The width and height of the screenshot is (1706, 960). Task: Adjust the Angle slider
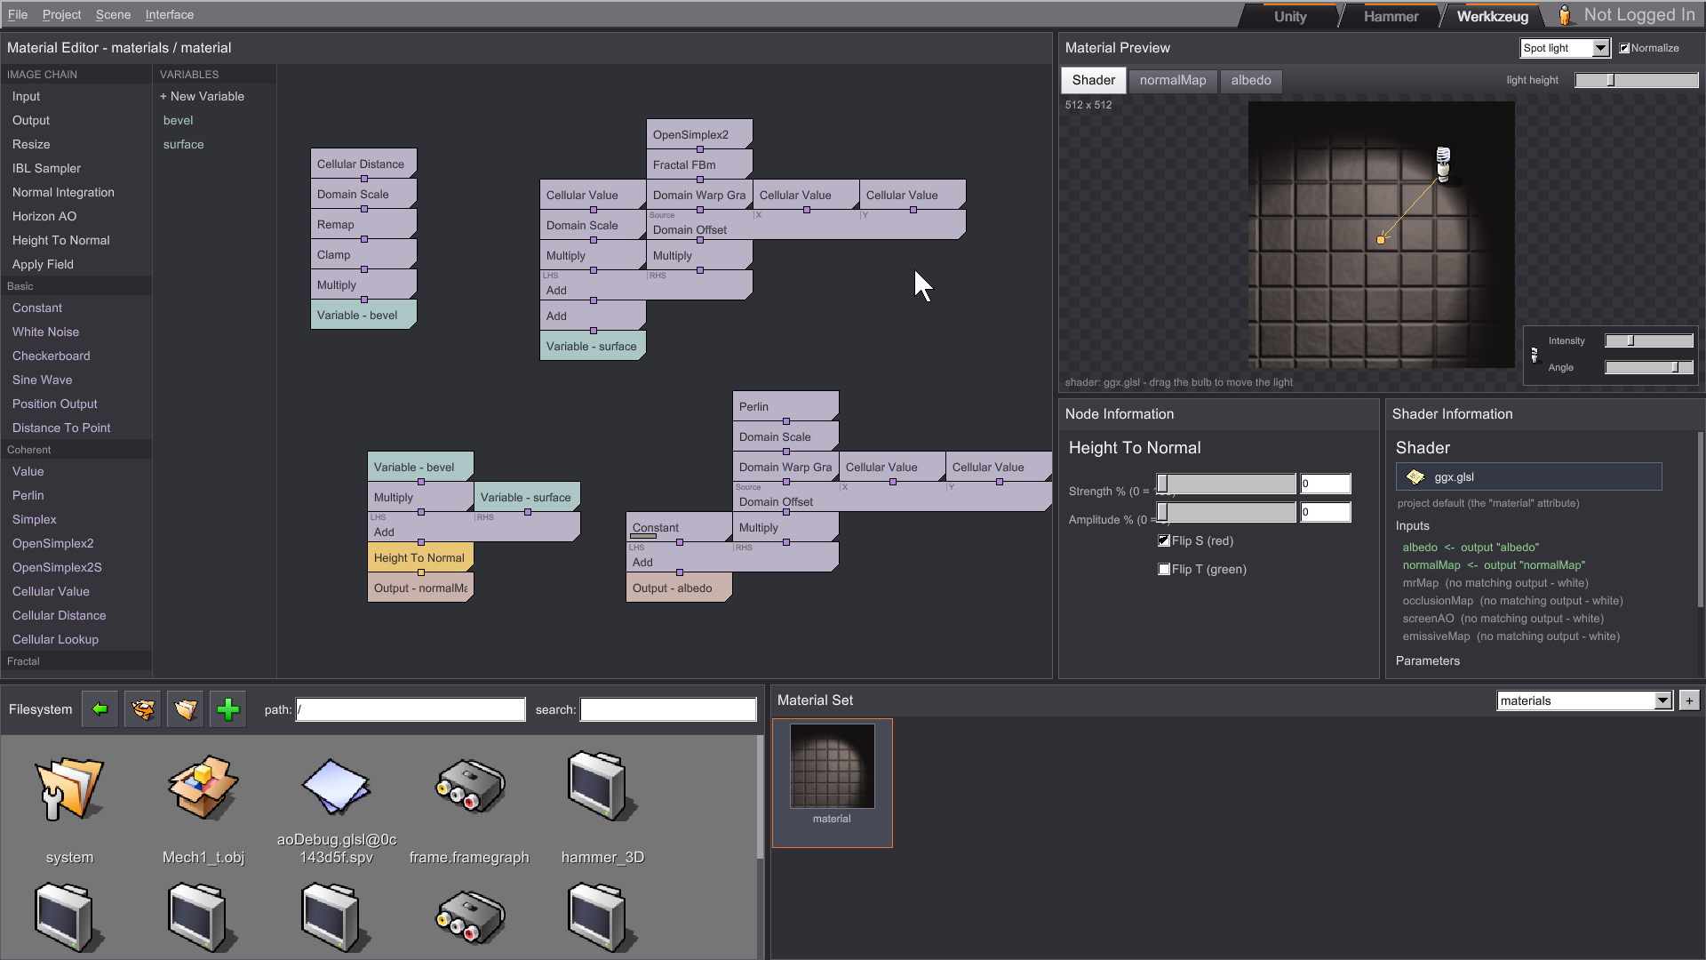tap(1649, 367)
